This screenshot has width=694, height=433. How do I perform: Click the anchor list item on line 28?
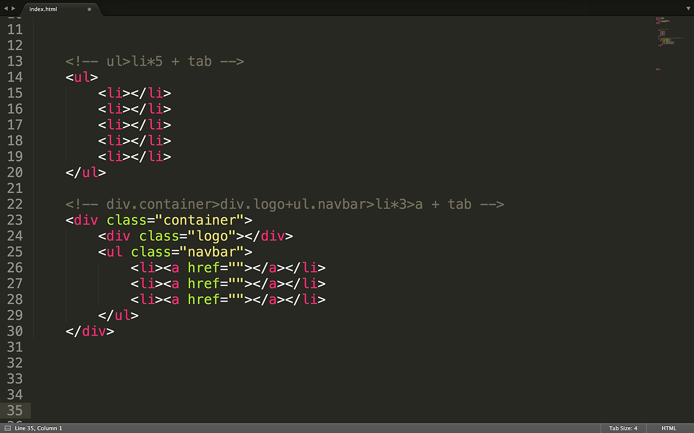pyautogui.click(x=228, y=299)
